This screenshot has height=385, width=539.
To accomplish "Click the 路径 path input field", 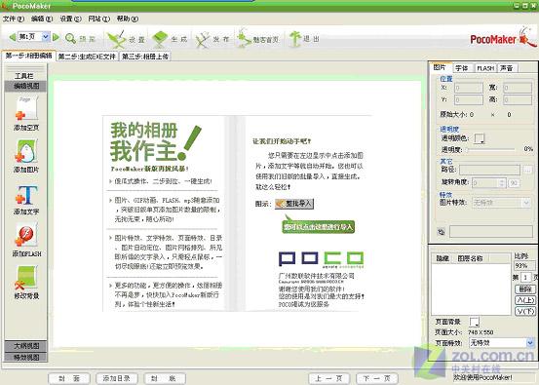I will click(489, 170).
